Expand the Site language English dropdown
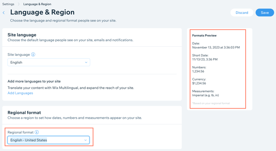This screenshot has height=151, width=276. [x=49, y=63]
